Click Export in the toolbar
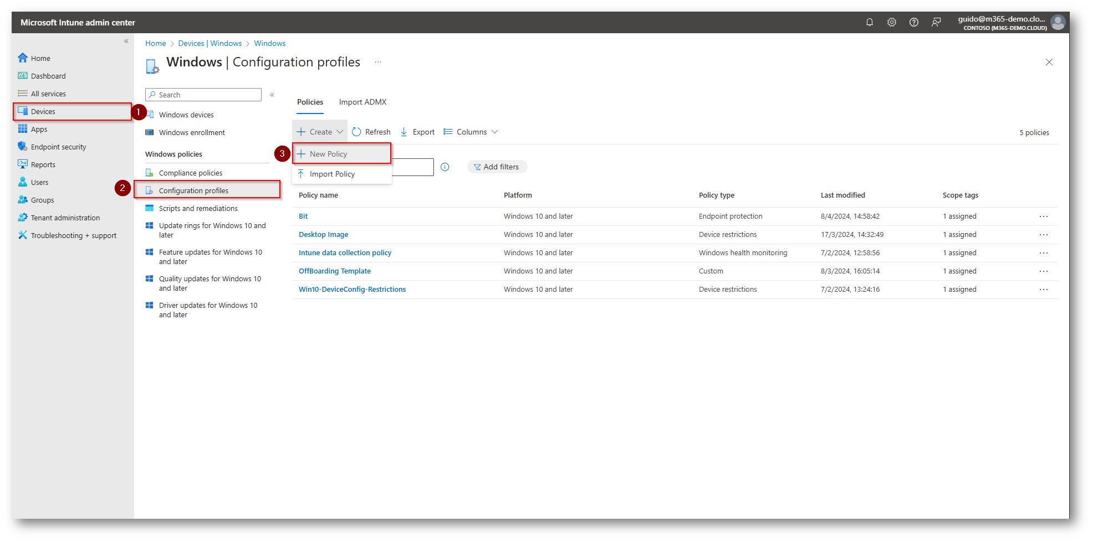This screenshot has height=542, width=1093. 417,132
